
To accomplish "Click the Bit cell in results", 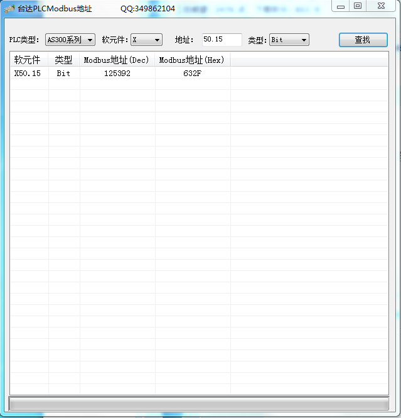I will [63, 74].
